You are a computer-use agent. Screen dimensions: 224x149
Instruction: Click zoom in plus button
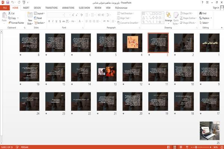[211, 147]
